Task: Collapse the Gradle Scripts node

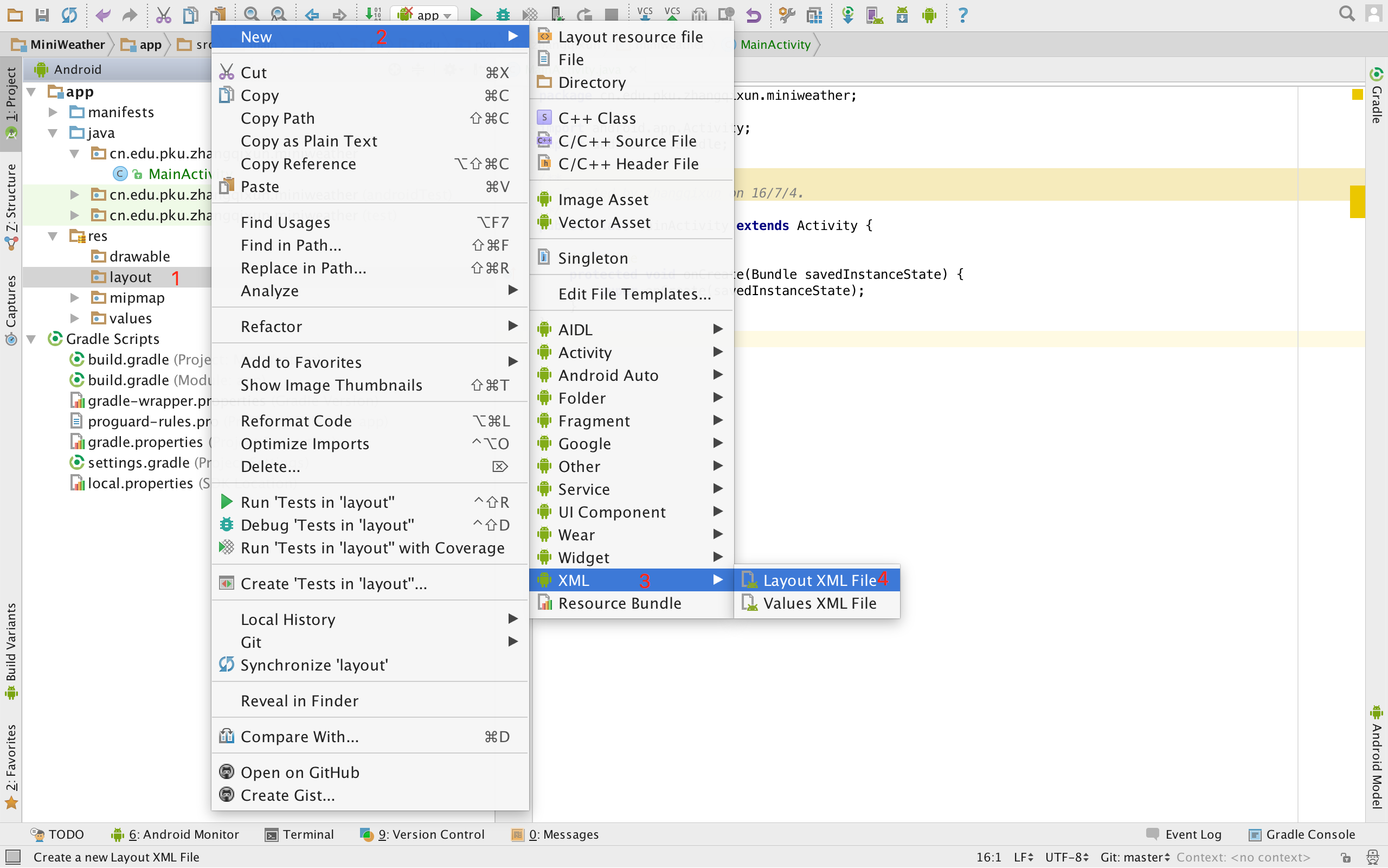Action: coord(32,339)
